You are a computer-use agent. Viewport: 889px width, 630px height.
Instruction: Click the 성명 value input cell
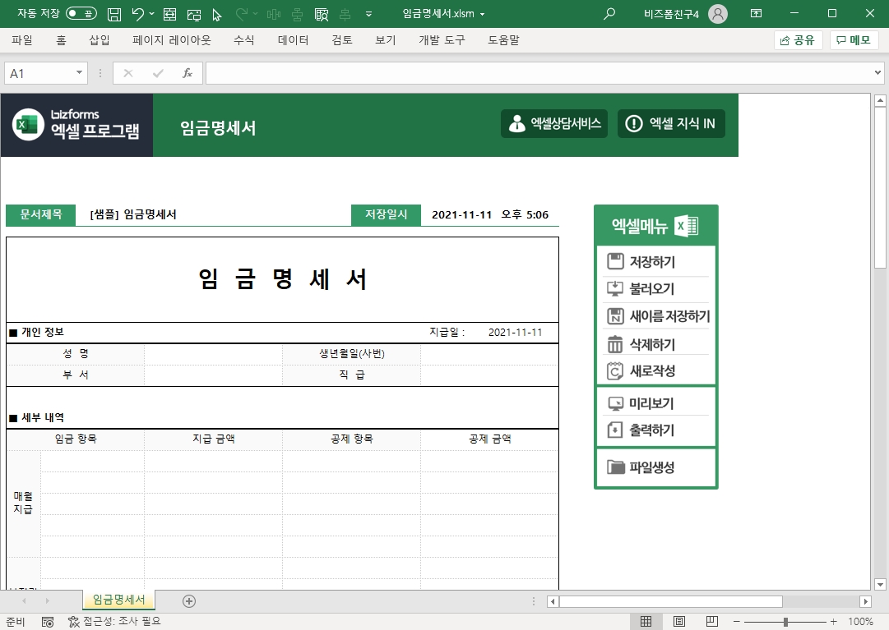tap(213, 354)
